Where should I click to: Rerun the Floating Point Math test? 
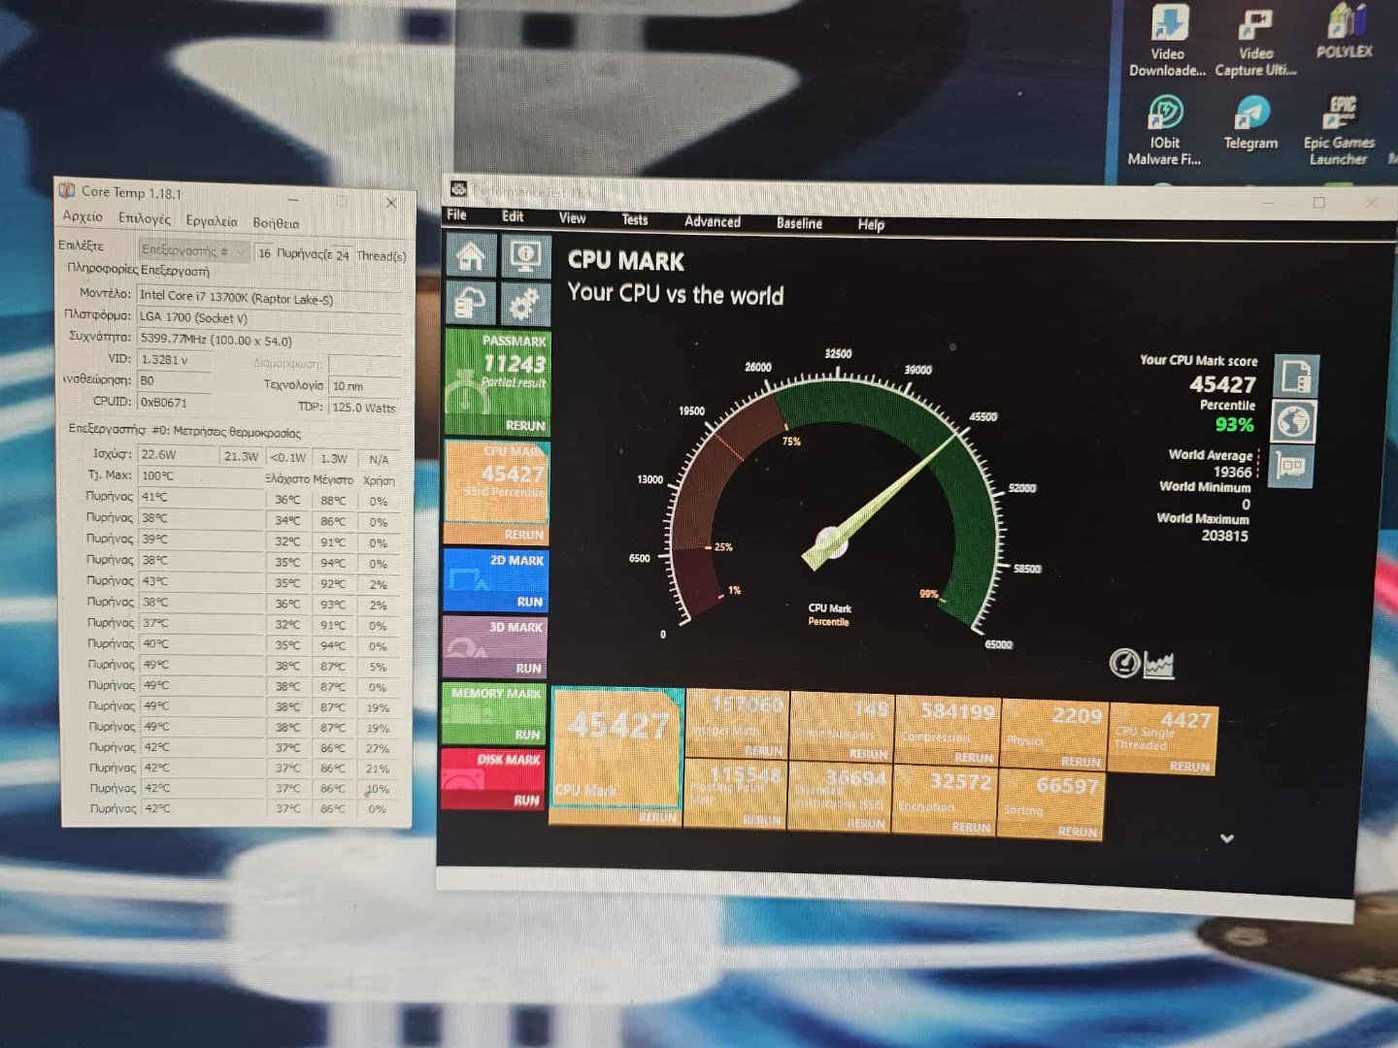[x=761, y=820]
